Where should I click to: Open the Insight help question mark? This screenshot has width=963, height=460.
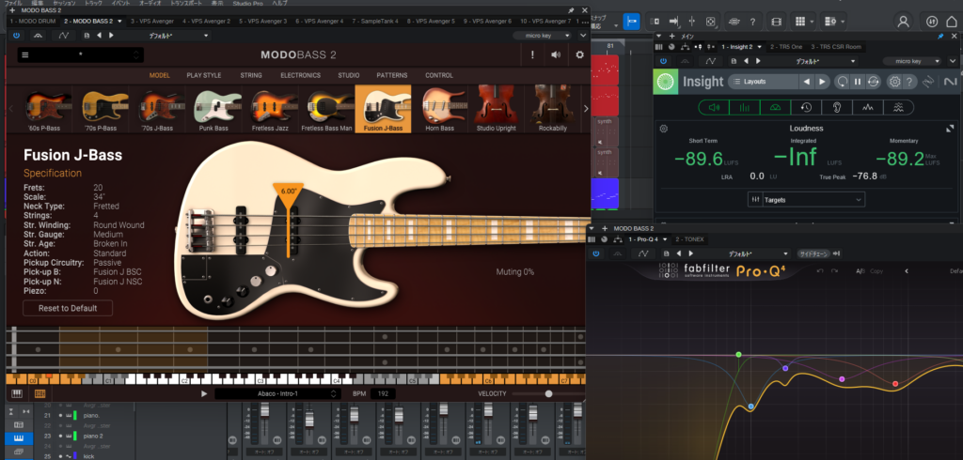click(909, 82)
